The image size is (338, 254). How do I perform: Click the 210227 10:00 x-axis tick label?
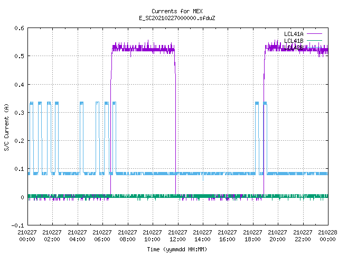[x=152, y=236]
